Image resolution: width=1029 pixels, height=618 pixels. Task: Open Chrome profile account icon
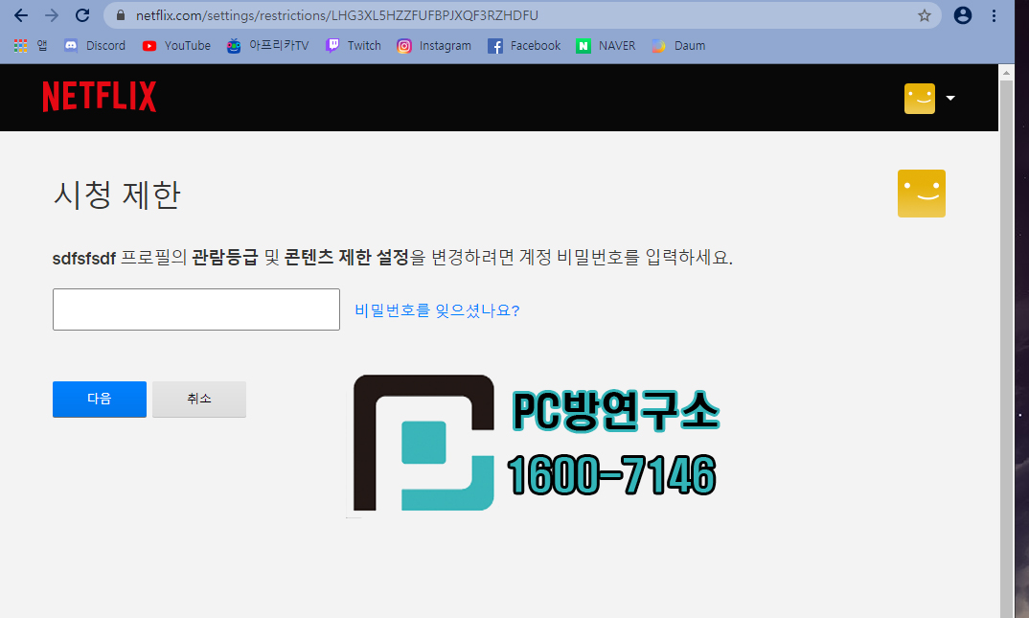coord(962,15)
